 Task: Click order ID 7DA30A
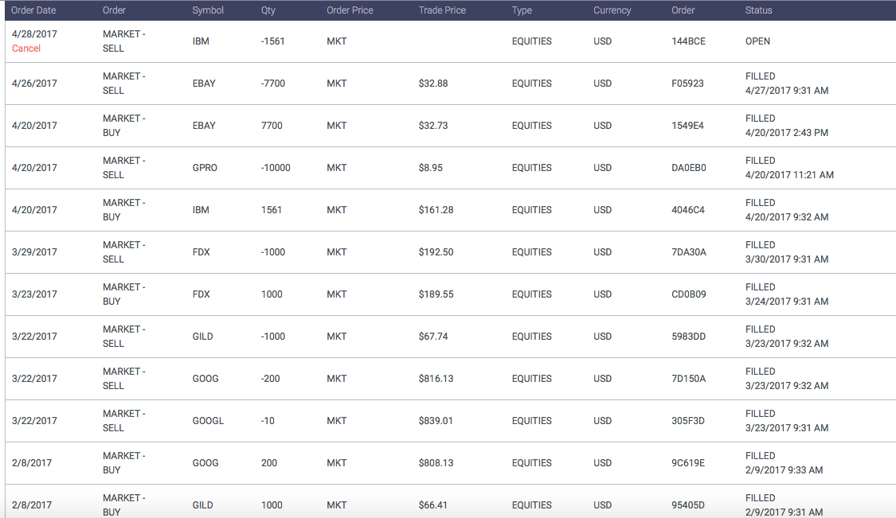click(689, 252)
